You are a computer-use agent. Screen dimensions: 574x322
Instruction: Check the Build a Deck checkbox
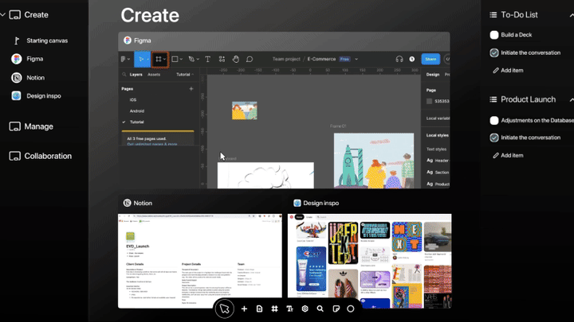click(x=494, y=35)
